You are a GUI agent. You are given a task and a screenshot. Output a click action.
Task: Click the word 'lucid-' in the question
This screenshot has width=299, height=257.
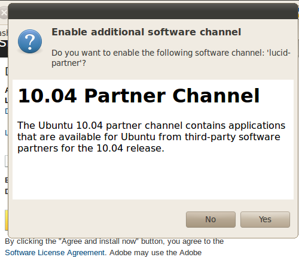click(279, 53)
